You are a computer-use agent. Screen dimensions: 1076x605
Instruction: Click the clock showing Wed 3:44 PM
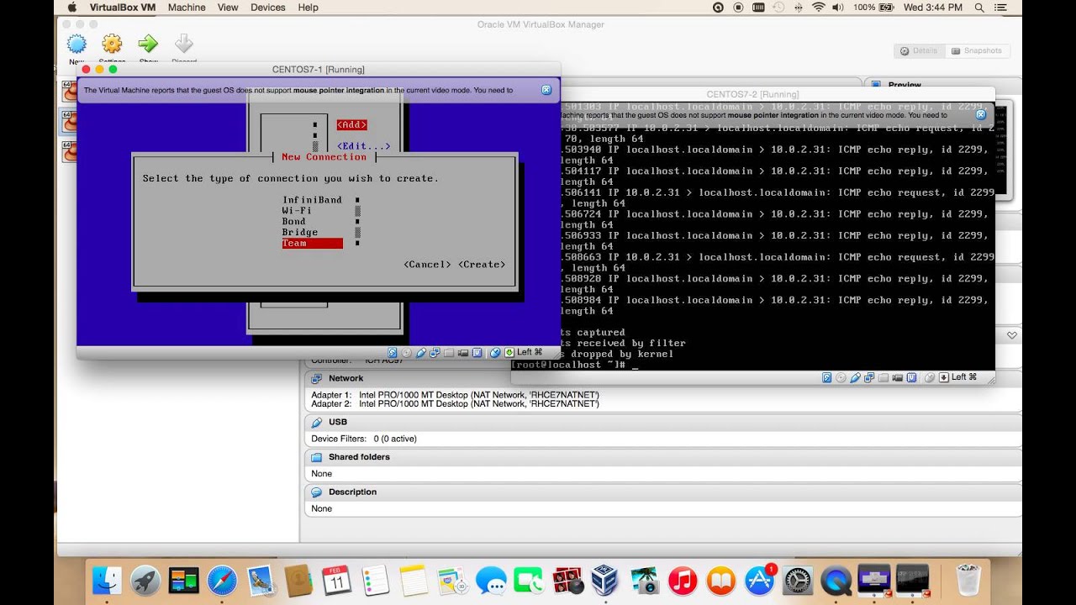(x=932, y=8)
